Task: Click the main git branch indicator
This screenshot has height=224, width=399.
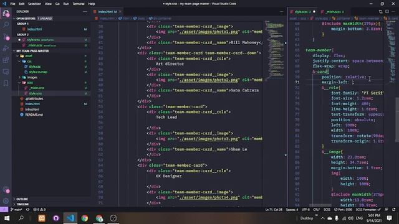Action: 16,210
